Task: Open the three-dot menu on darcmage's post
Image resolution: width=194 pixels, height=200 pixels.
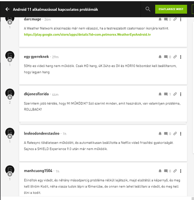Action: pyautogui.click(x=181, y=19)
